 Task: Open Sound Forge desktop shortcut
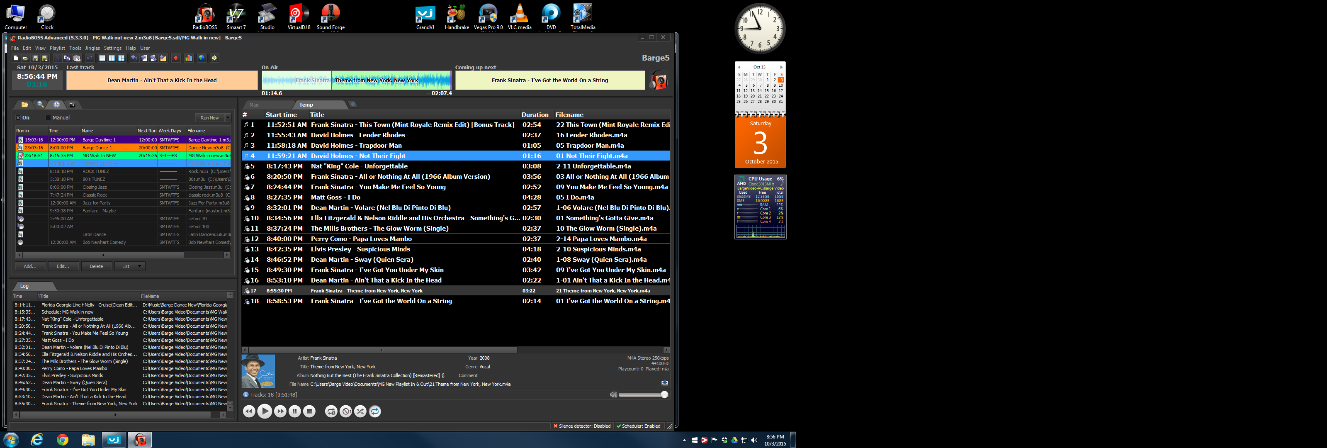pos(330,16)
